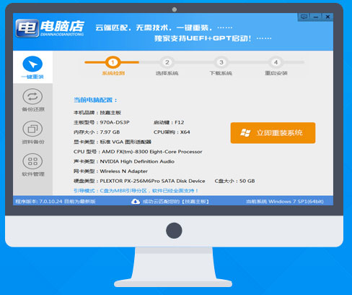Click the 当前电脑配置 heading
The width and height of the screenshot is (352, 295).
(95, 100)
